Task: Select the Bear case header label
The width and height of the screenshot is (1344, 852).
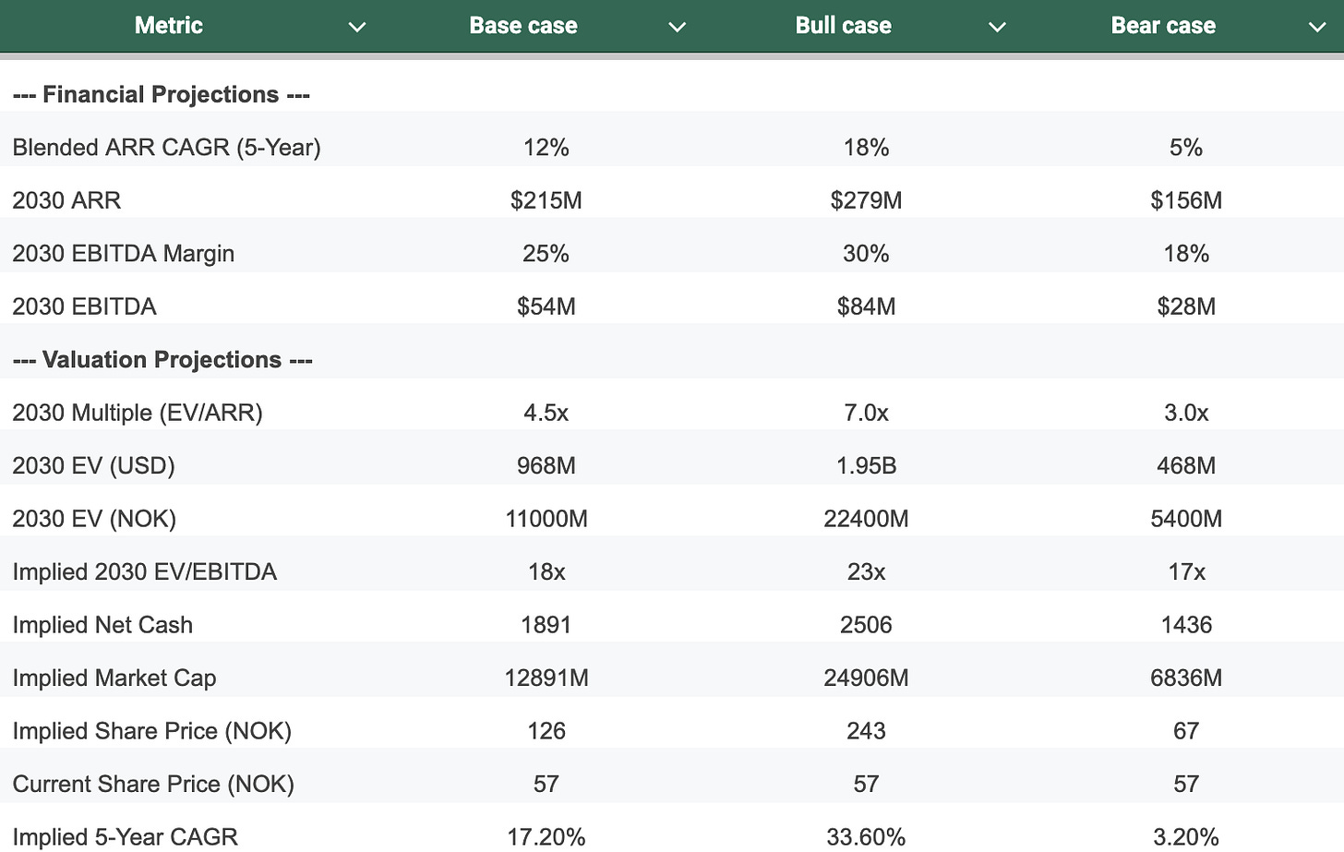Action: click(x=1163, y=26)
